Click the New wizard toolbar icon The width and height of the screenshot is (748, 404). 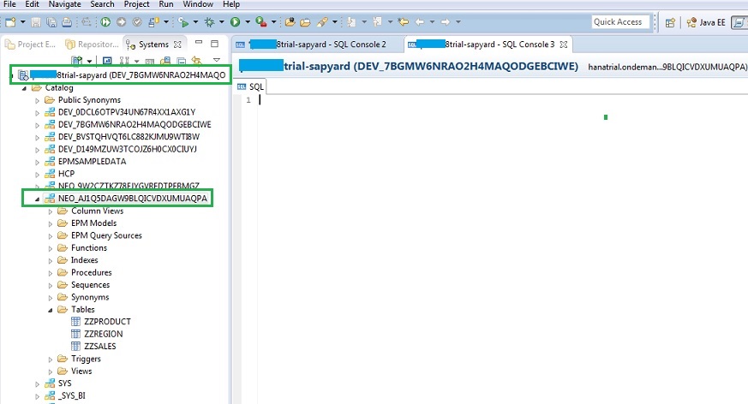pyautogui.click(x=10, y=22)
